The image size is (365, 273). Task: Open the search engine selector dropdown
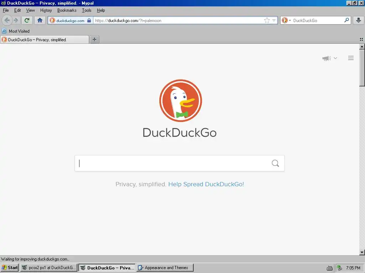[286, 20]
